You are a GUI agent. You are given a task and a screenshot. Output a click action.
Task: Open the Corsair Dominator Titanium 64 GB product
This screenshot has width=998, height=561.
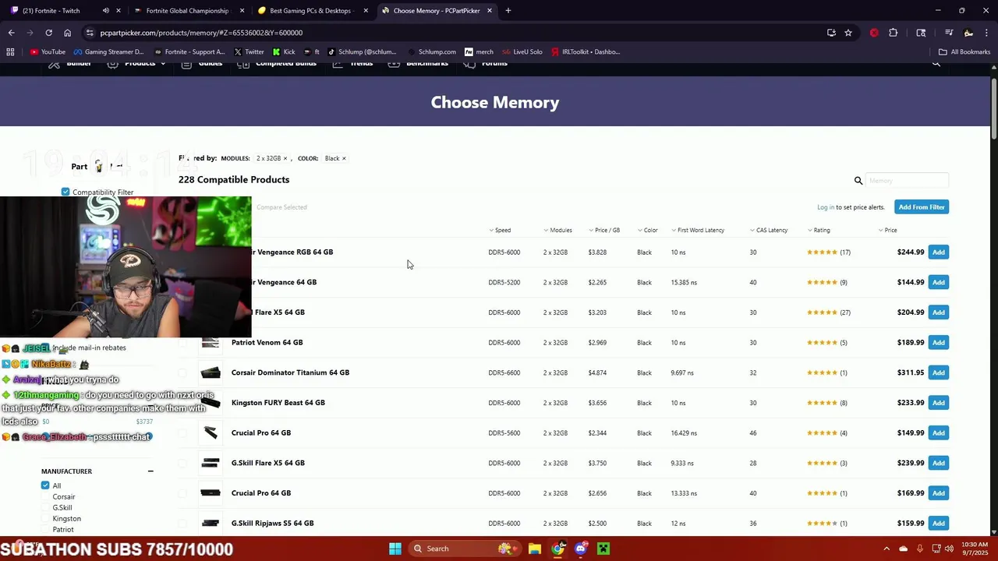click(x=290, y=372)
